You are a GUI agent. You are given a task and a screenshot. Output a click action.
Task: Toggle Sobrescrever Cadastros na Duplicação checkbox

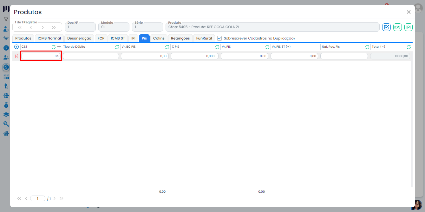[x=219, y=38]
